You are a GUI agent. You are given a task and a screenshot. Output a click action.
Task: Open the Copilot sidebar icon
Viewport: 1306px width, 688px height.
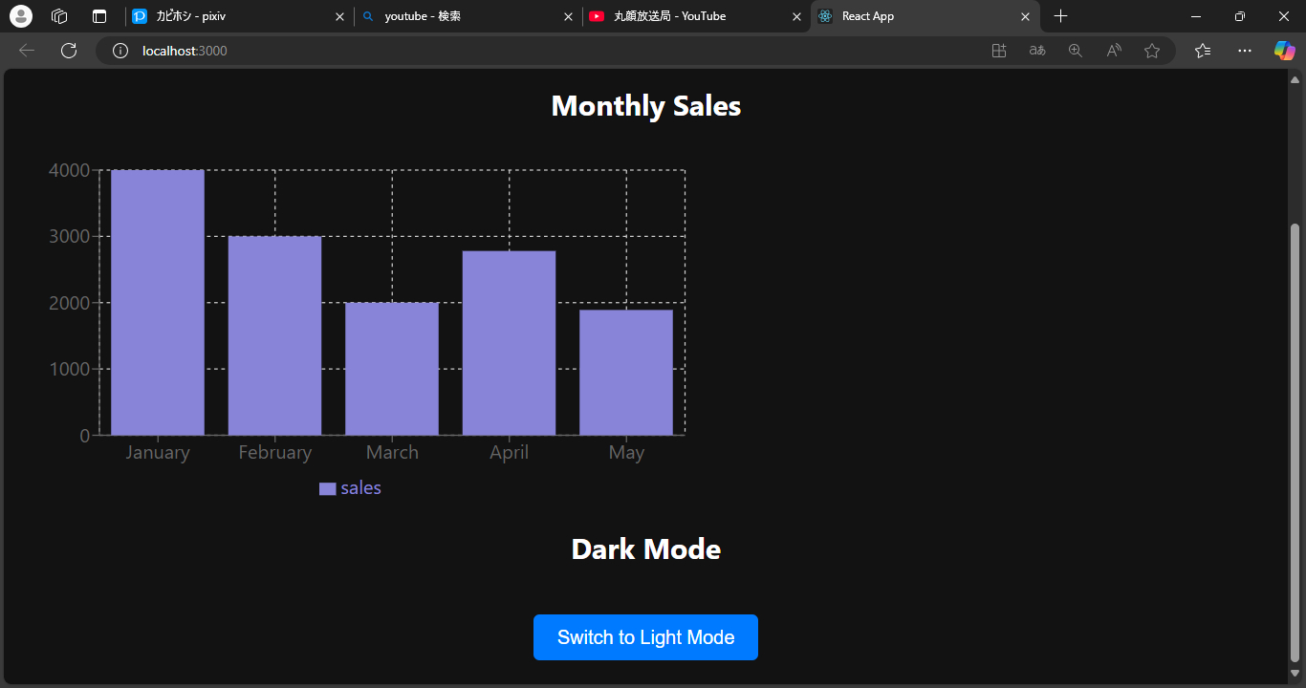pos(1284,51)
